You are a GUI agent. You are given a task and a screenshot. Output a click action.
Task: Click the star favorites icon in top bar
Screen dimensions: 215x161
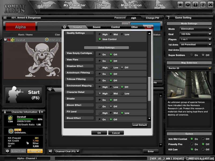point(180,5)
